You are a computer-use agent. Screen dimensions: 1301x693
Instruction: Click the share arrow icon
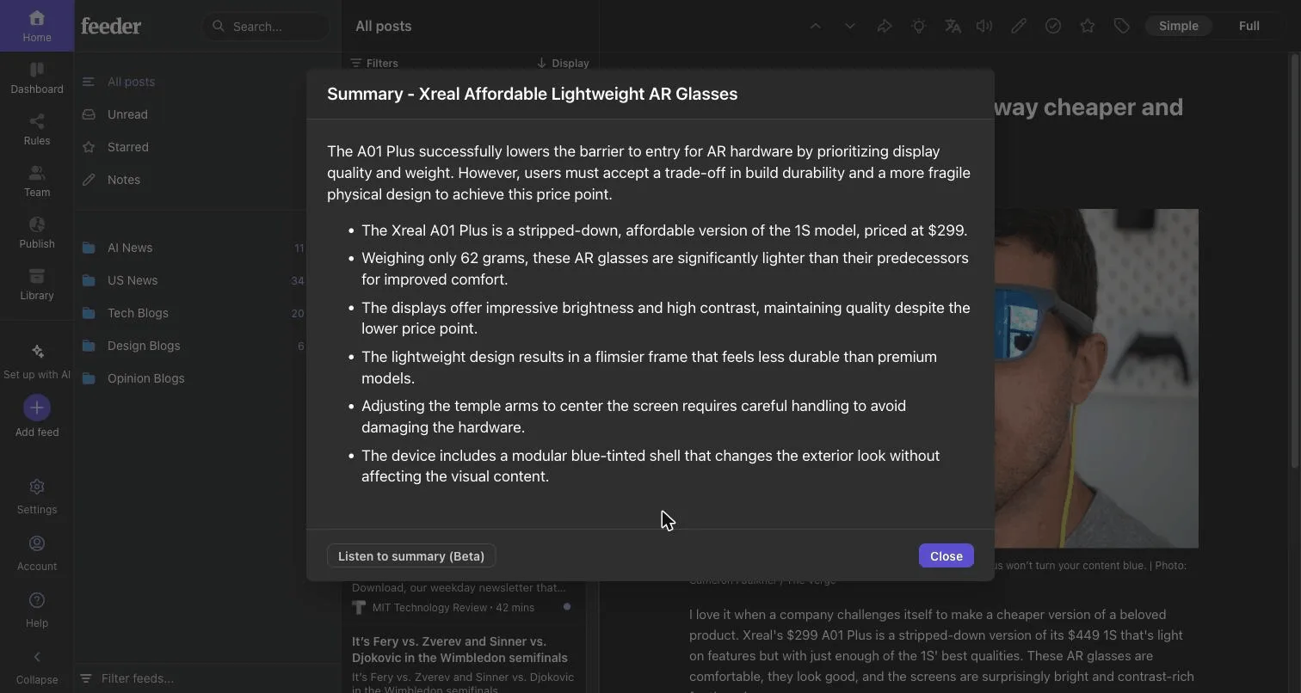pyautogui.click(x=884, y=26)
